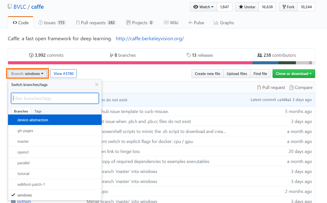Open caffe.berkeleyvision.org link
This screenshot has width=327, height=203.
coord(150,39)
